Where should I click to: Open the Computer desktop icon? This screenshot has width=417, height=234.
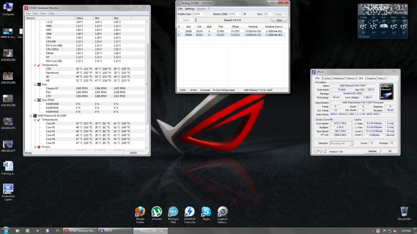coord(8,8)
